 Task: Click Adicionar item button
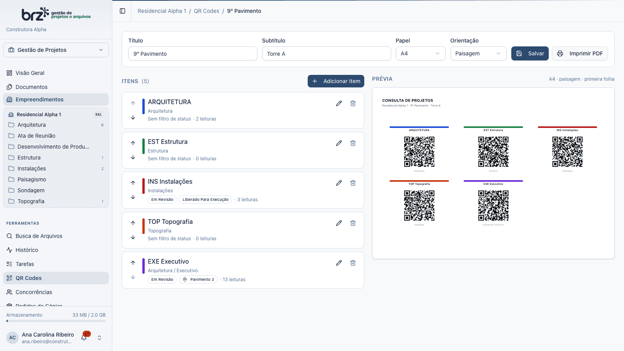(336, 81)
